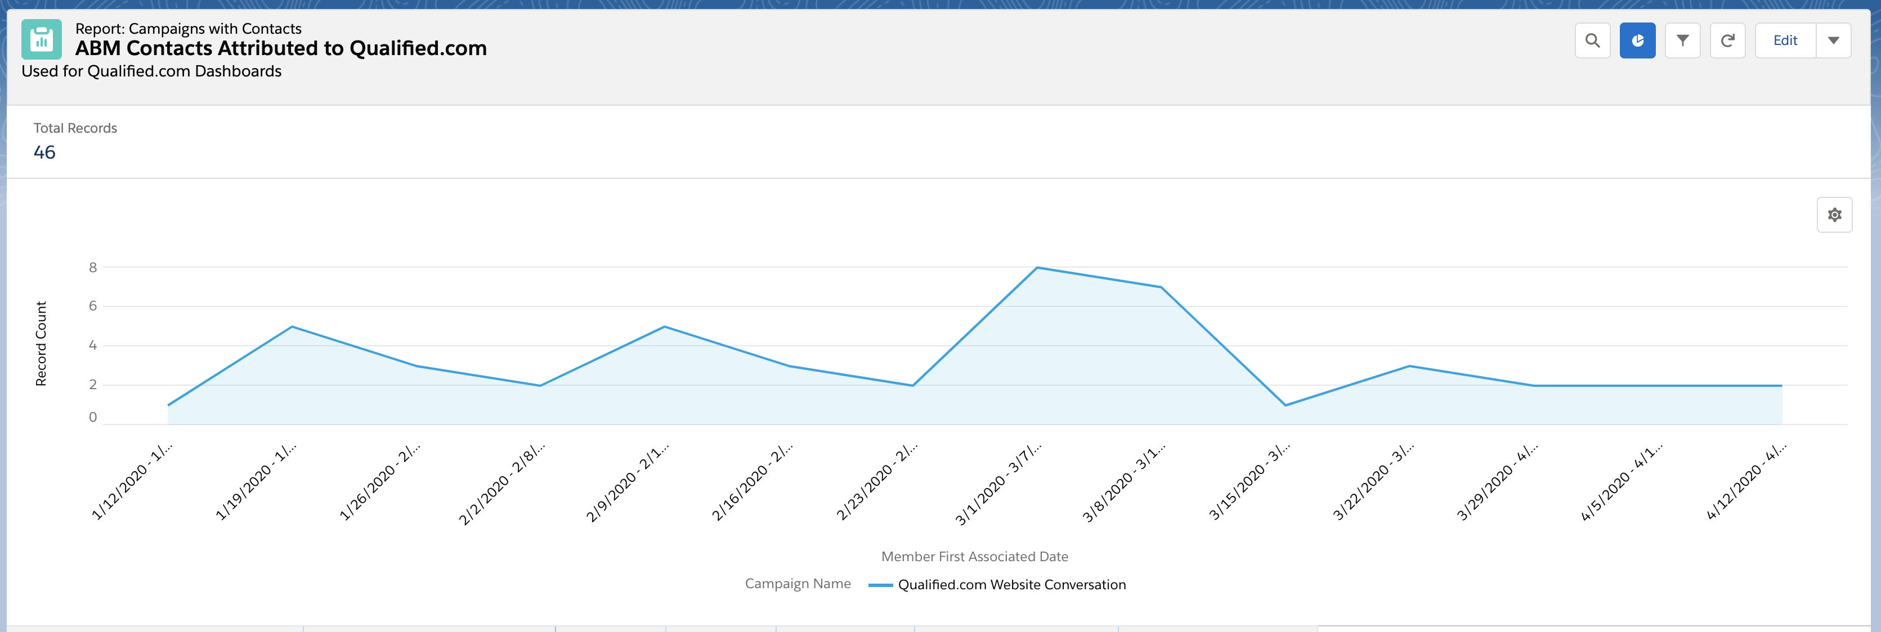1881x632 pixels.
Task: Click the Total Records value 46
Action: coord(44,152)
